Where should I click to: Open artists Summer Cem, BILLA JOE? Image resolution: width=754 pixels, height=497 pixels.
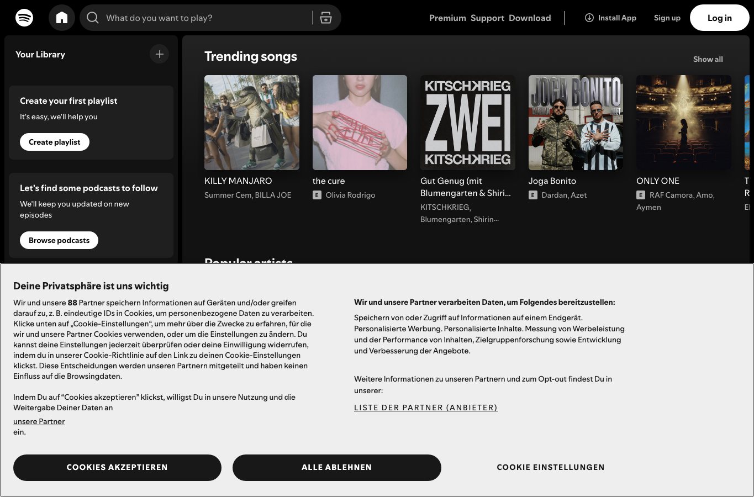tap(247, 195)
